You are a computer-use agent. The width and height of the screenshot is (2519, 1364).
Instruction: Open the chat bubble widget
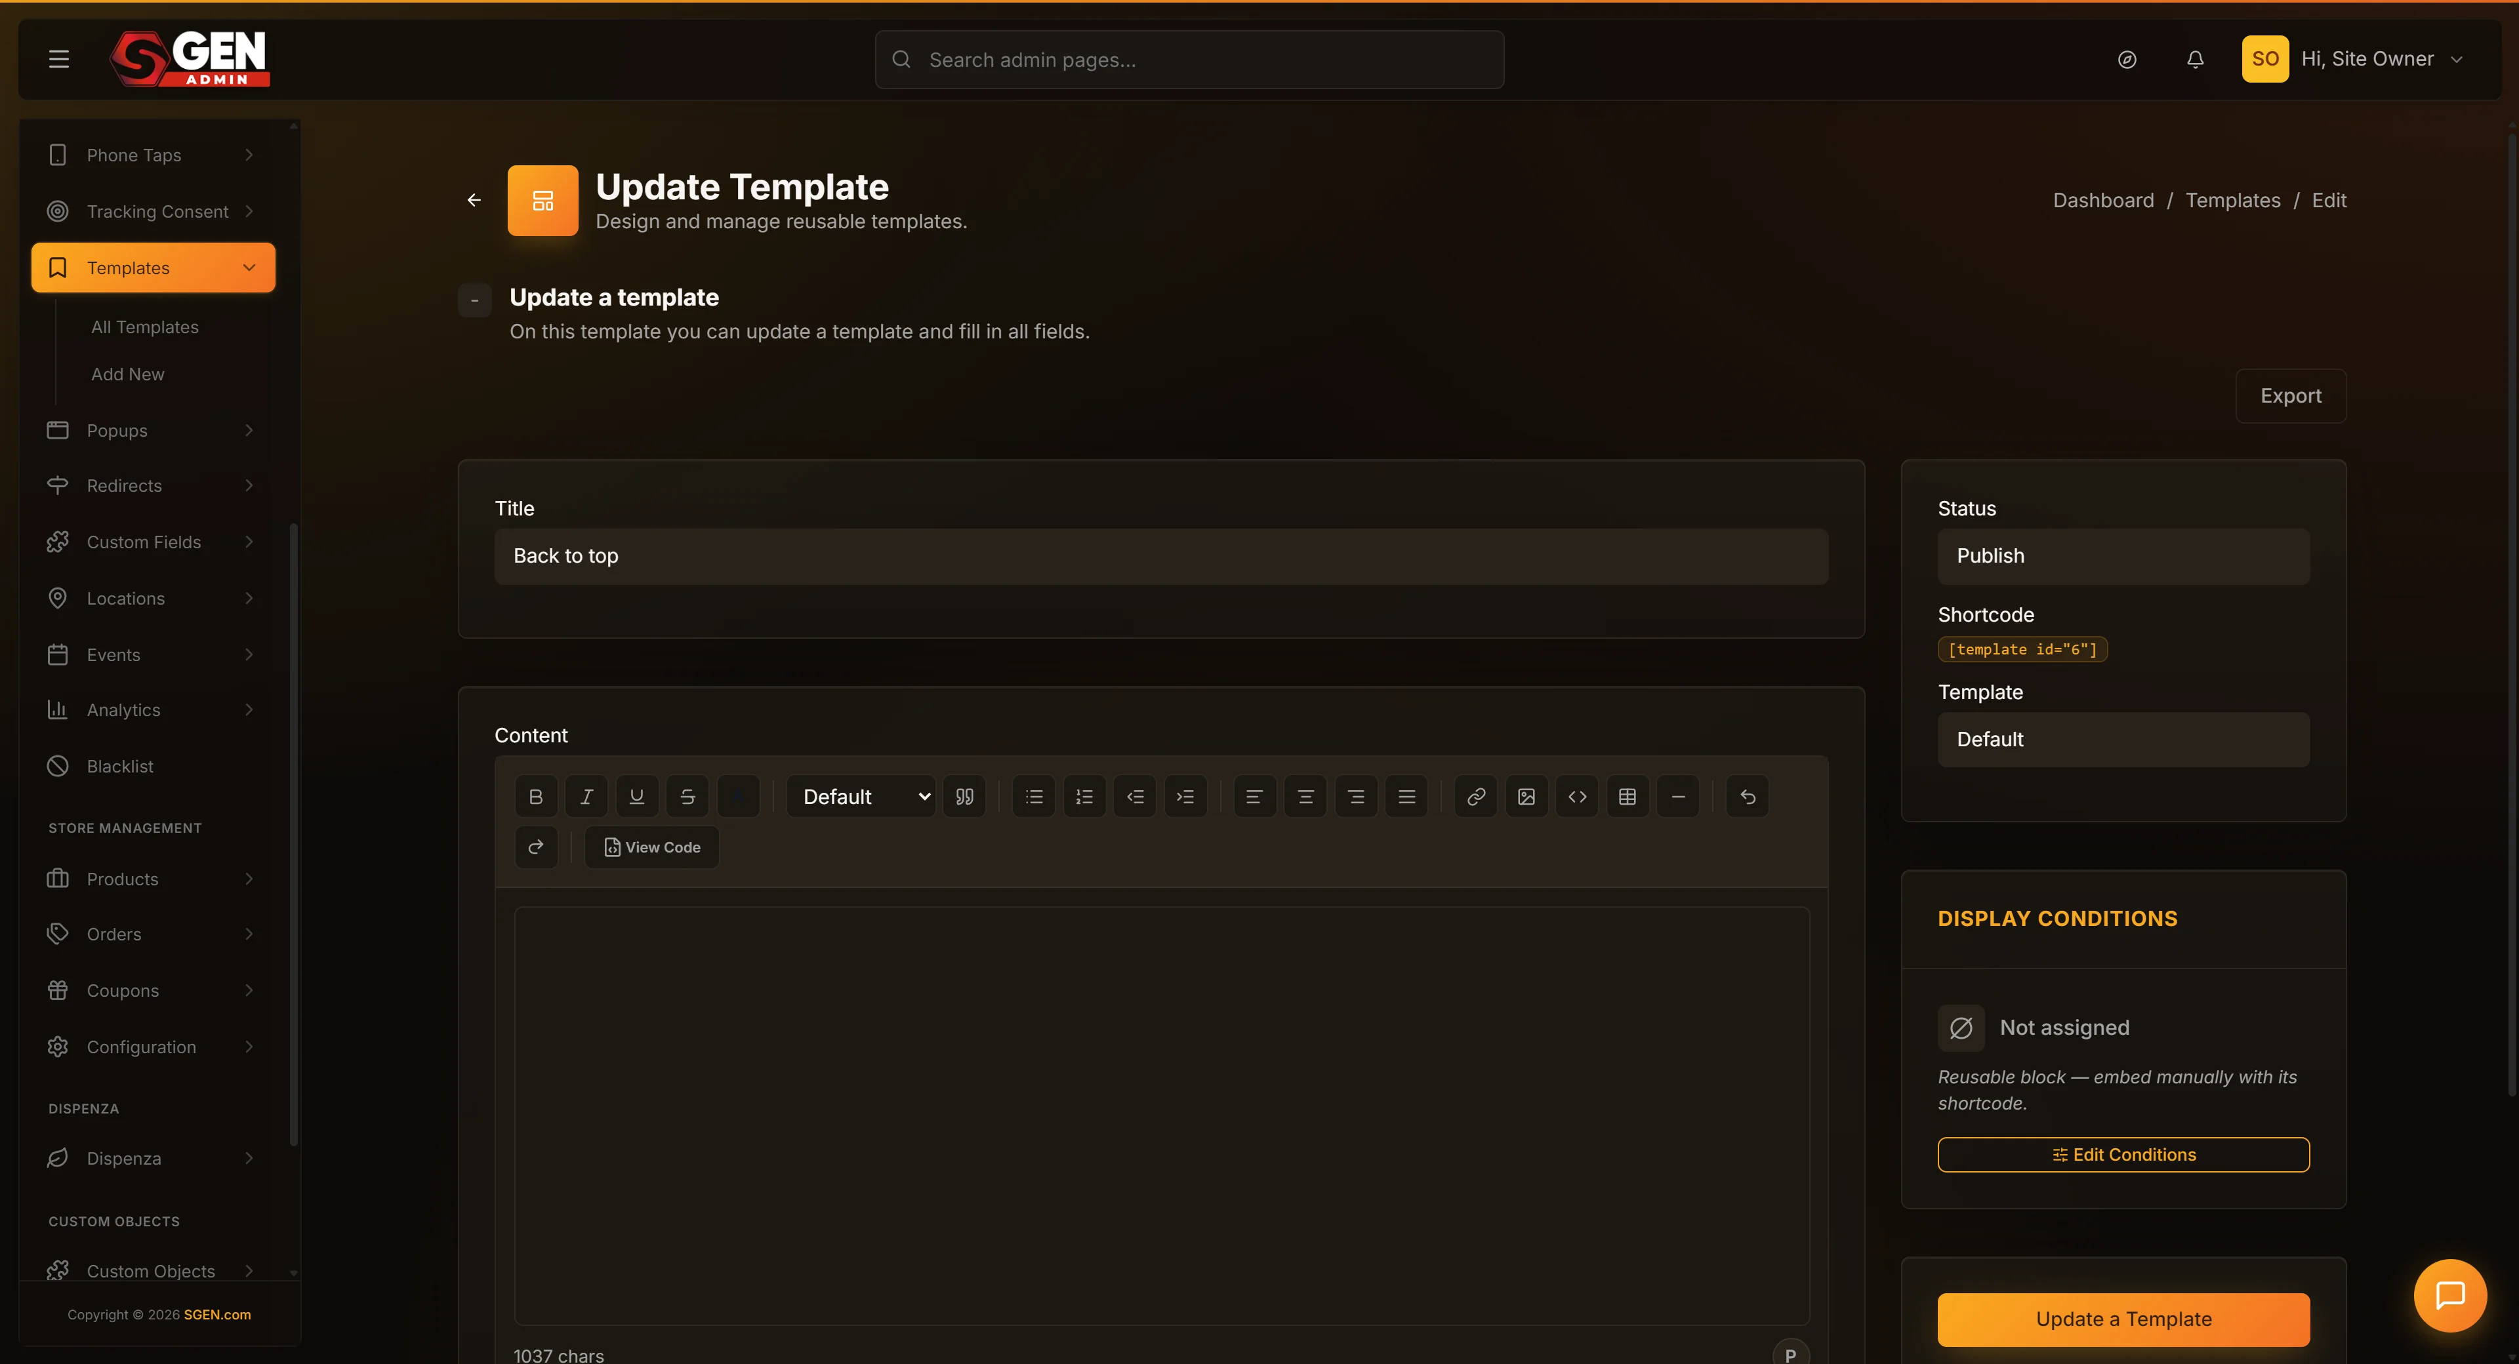tap(2449, 1296)
